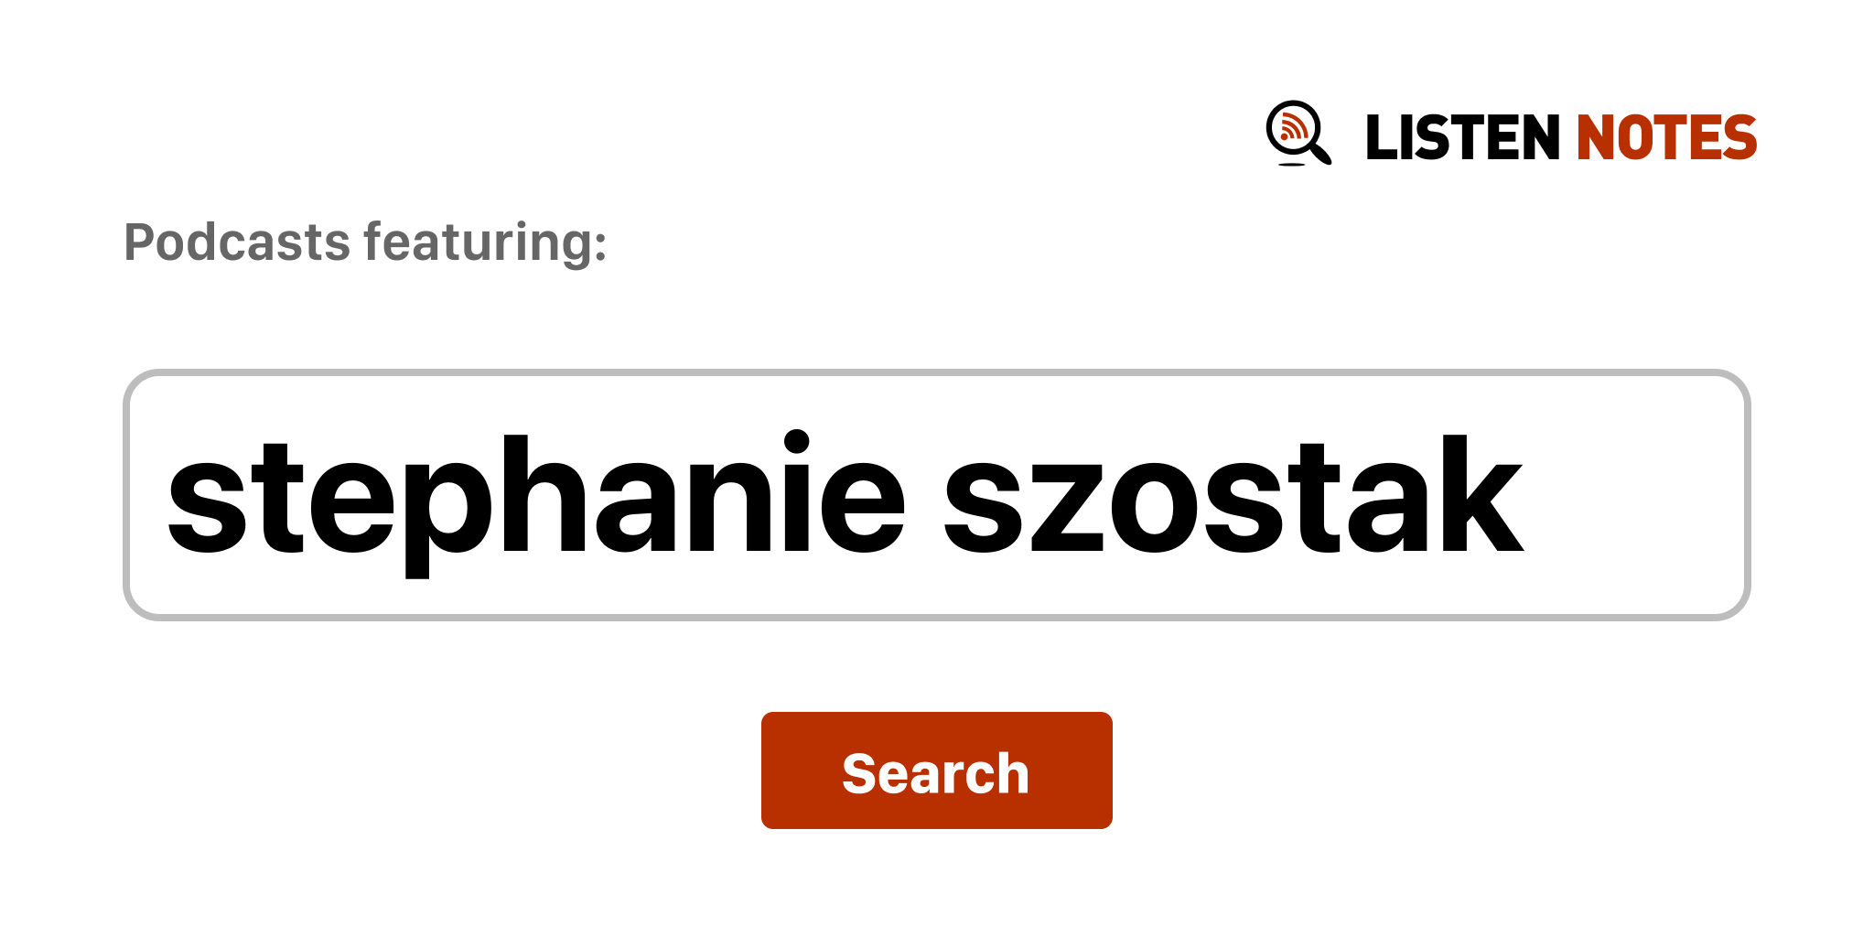Click the word "featuring:" in the gray label
The height and width of the screenshot is (937, 1874).
pos(485,242)
